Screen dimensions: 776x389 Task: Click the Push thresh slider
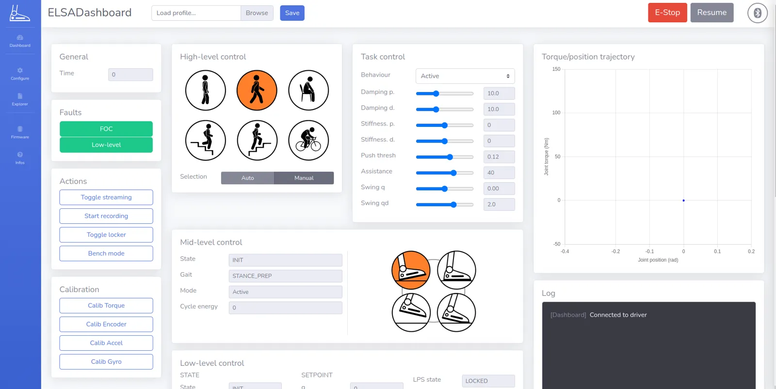tap(445, 157)
